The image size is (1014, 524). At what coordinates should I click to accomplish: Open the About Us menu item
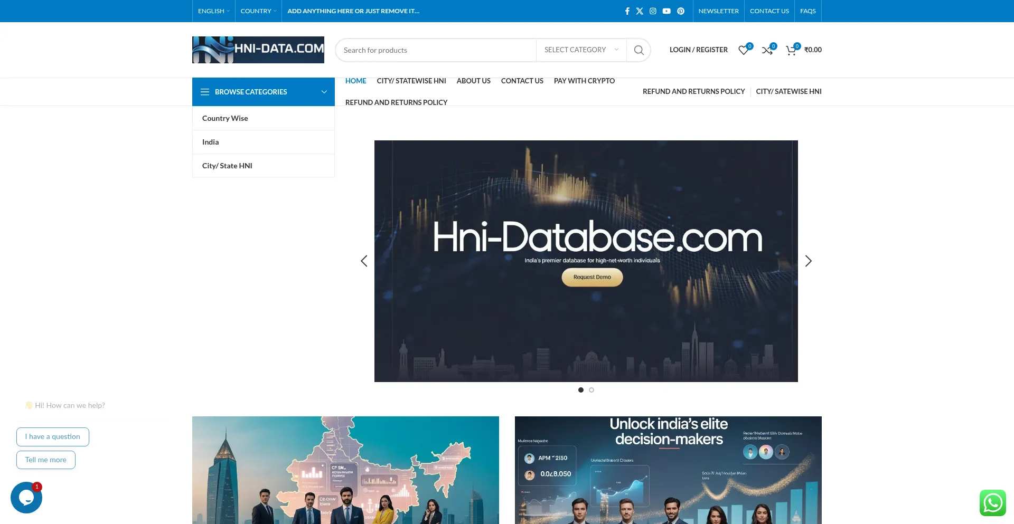[x=473, y=81]
